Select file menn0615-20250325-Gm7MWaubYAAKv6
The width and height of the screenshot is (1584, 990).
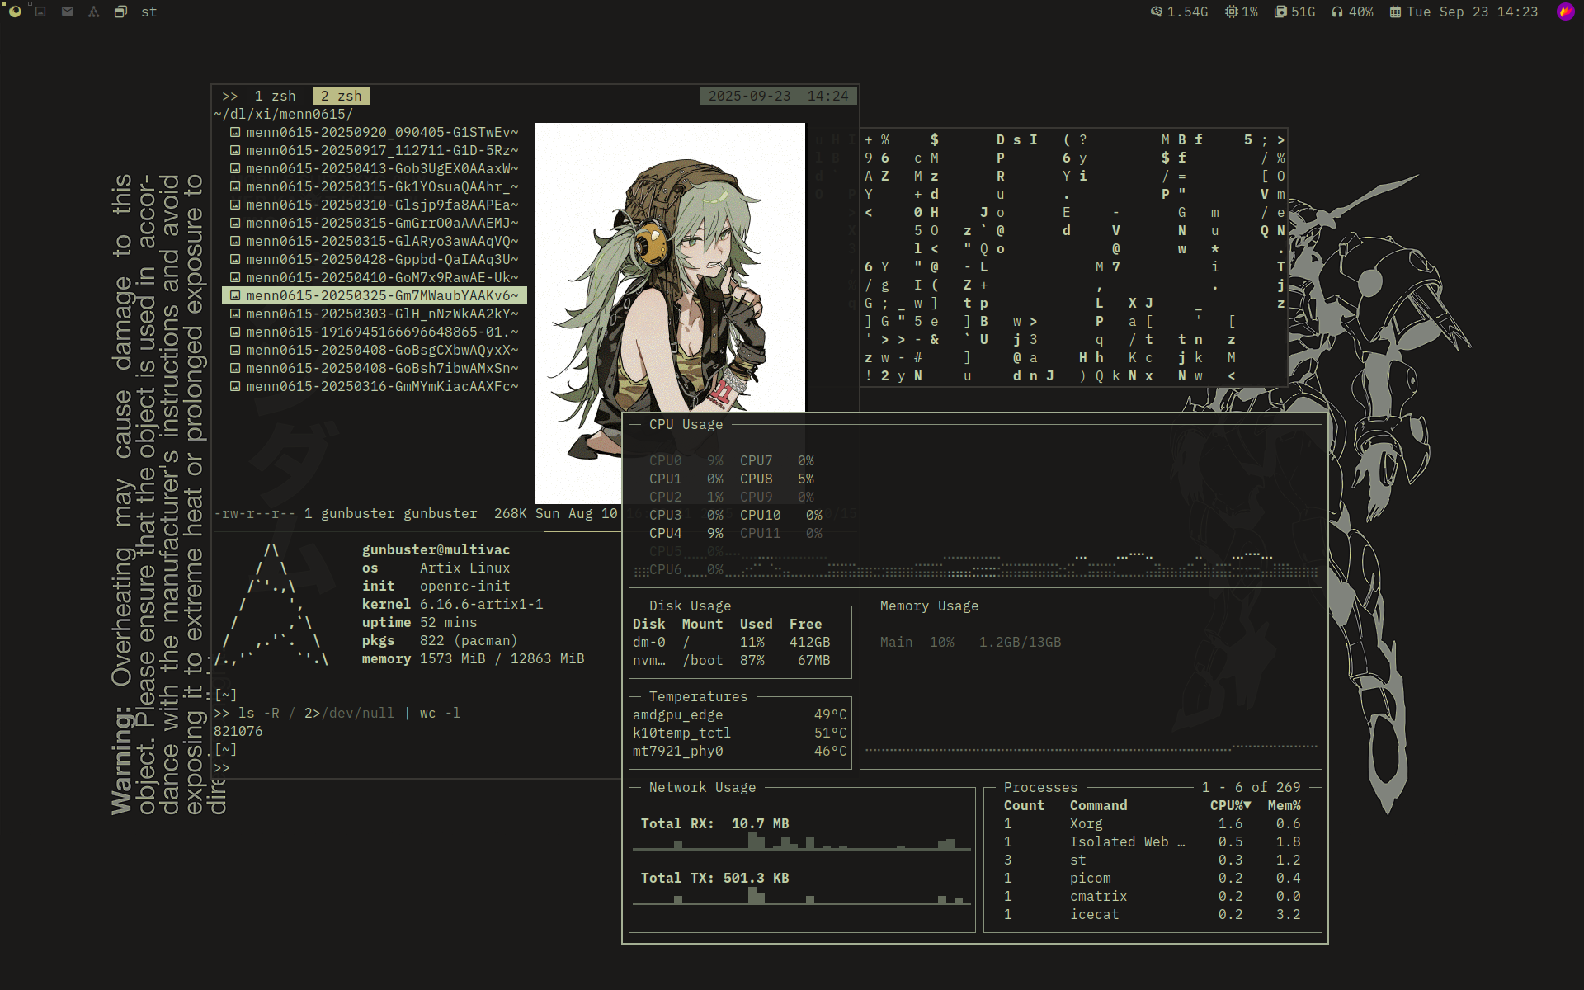[x=382, y=295]
